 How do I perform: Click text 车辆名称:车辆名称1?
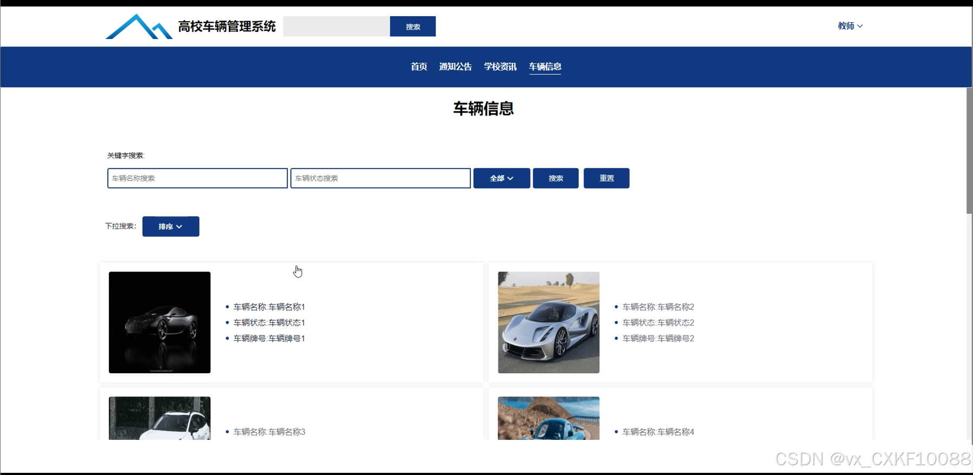(x=270, y=307)
